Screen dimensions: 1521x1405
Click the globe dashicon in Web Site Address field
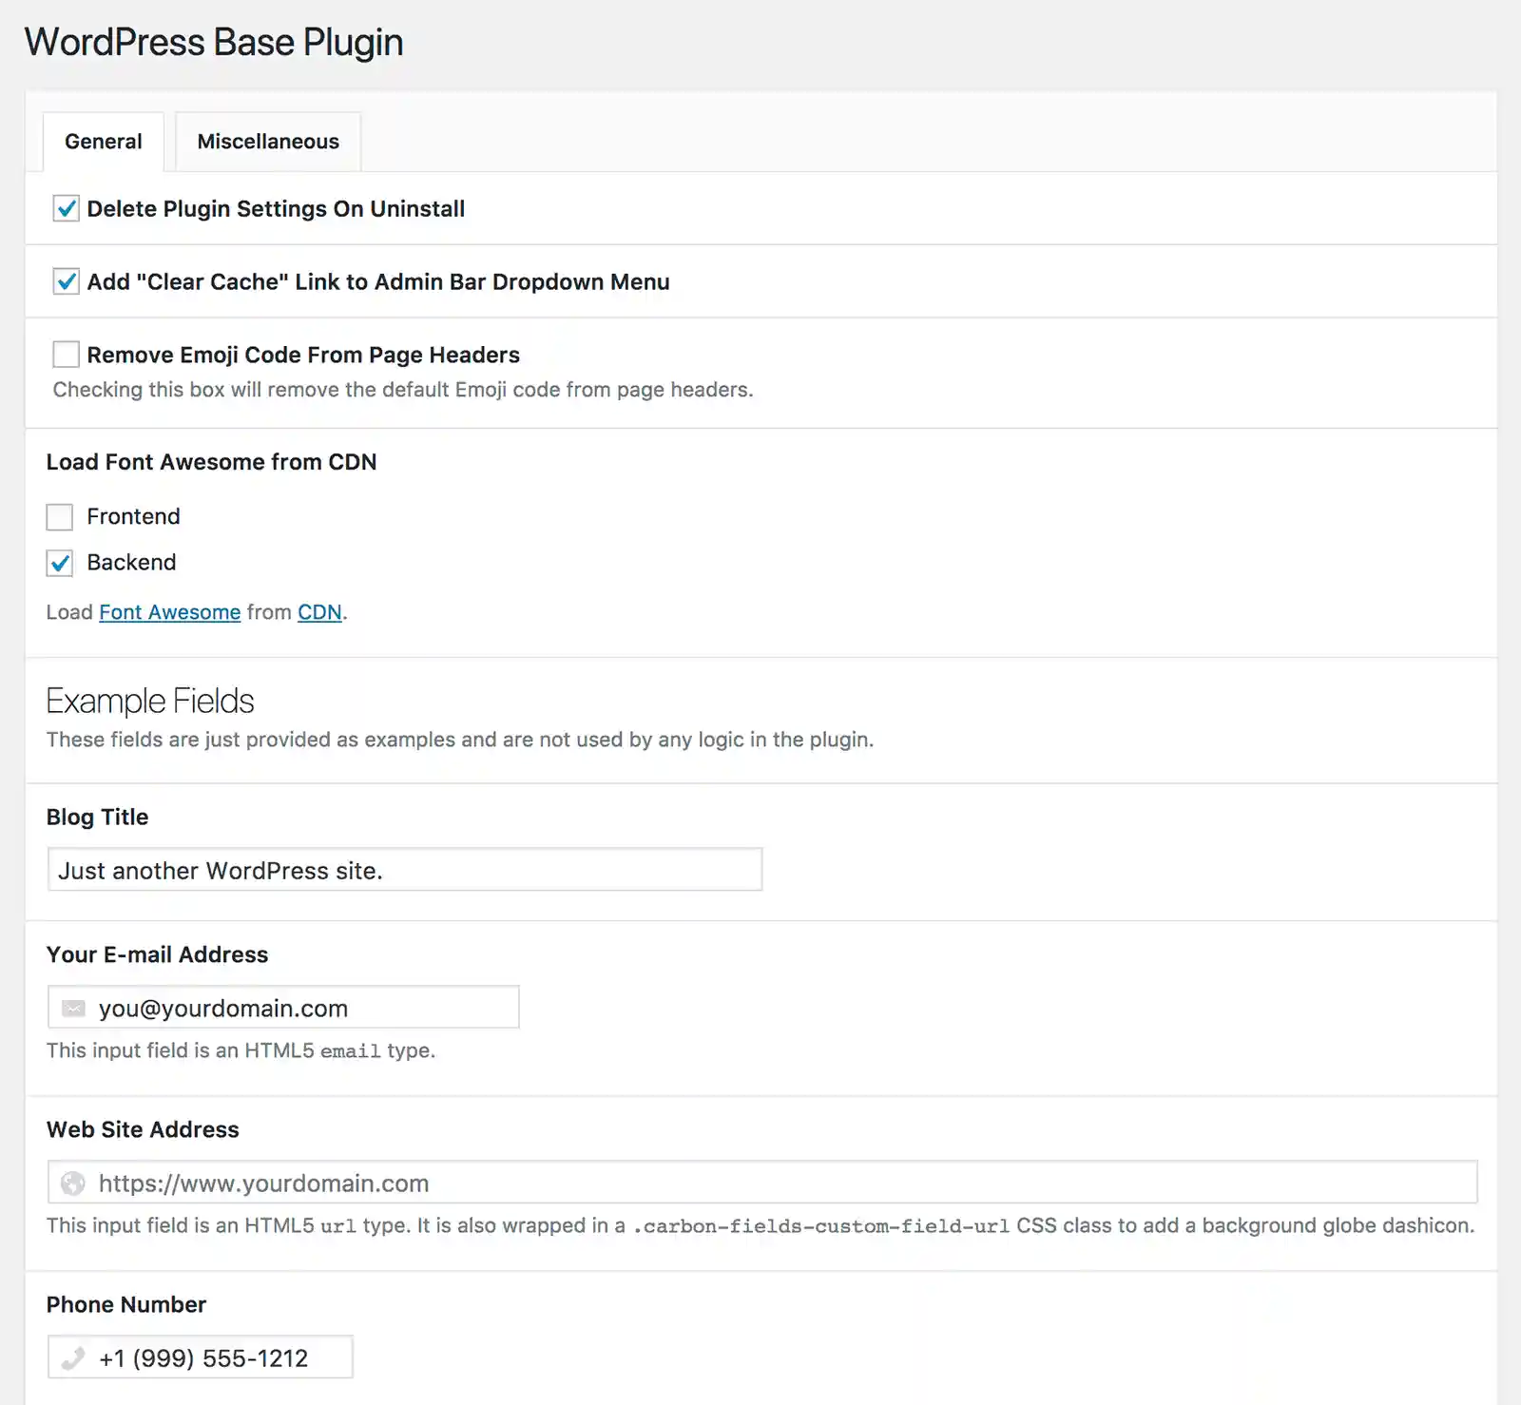pos(74,1184)
